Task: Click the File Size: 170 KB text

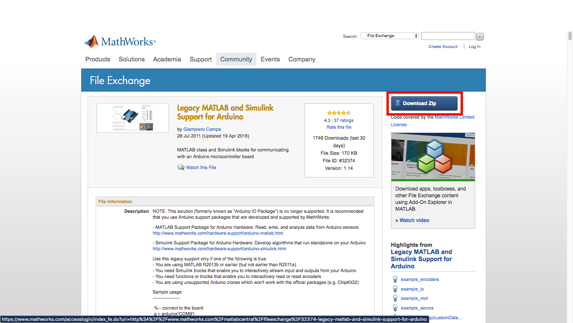Action: [x=339, y=153]
